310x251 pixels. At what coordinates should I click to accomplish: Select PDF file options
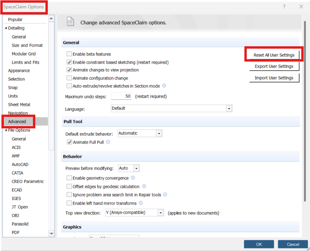coord(16,232)
